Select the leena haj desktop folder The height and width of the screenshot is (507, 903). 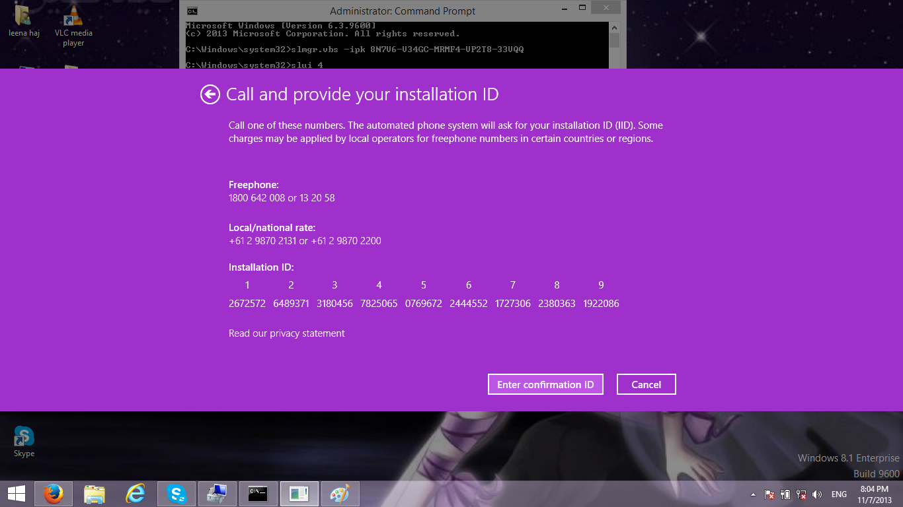click(24, 22)
